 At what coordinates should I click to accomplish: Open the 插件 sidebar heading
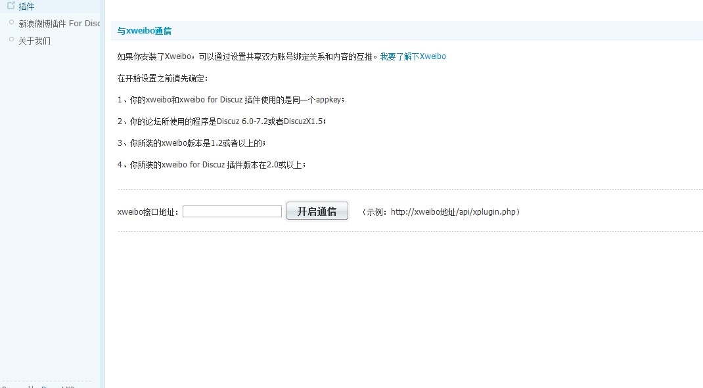(x=26, y=7)
